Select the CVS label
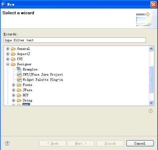Image resolution: width=158 pixels, height=150 pixels. pyautogui.click(x=20, y=59)
